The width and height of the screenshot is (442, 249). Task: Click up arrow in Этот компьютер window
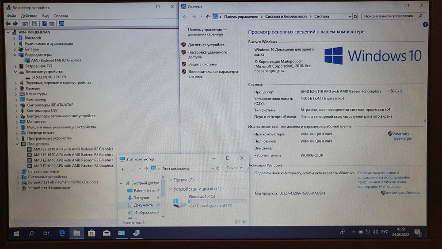(146, 169)
